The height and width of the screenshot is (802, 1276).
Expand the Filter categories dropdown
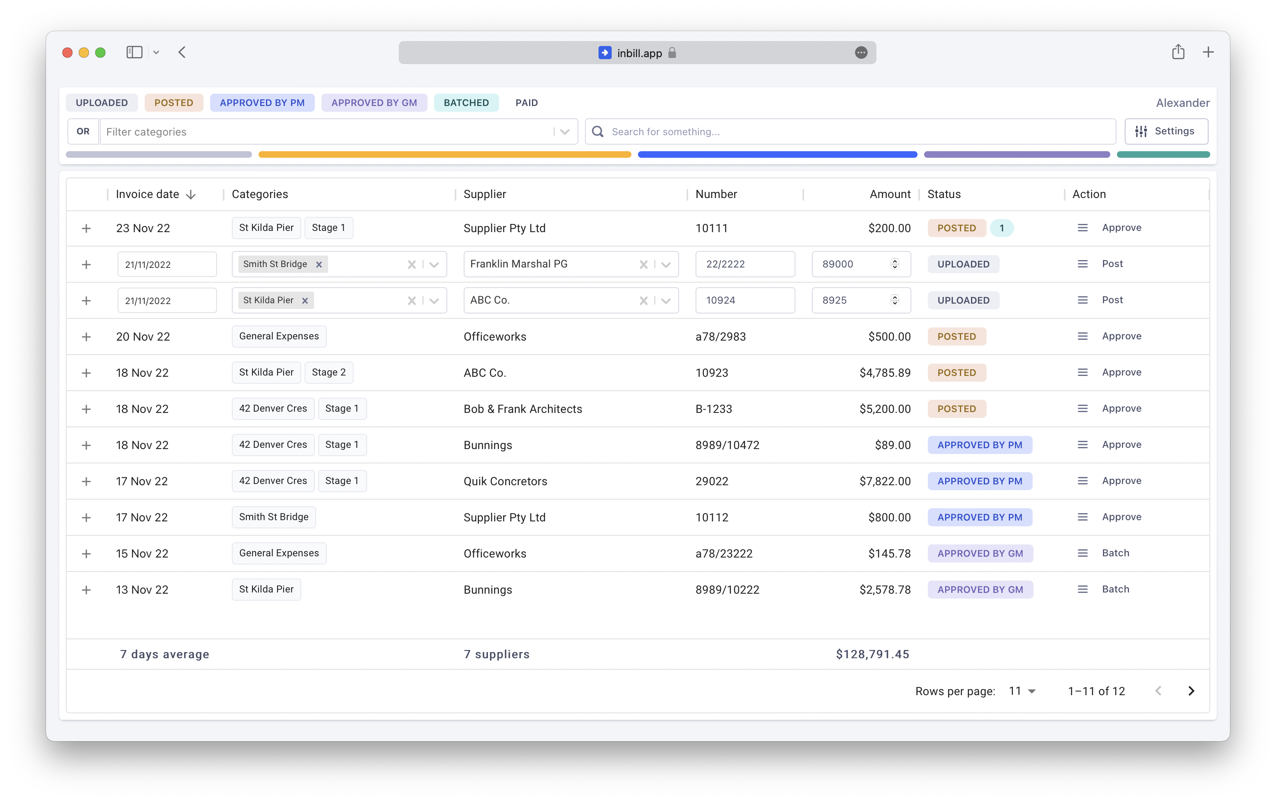tap(565, 131)
